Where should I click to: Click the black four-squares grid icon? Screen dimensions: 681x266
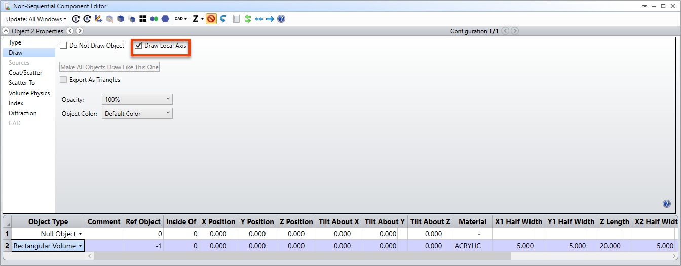coord(143,19)
